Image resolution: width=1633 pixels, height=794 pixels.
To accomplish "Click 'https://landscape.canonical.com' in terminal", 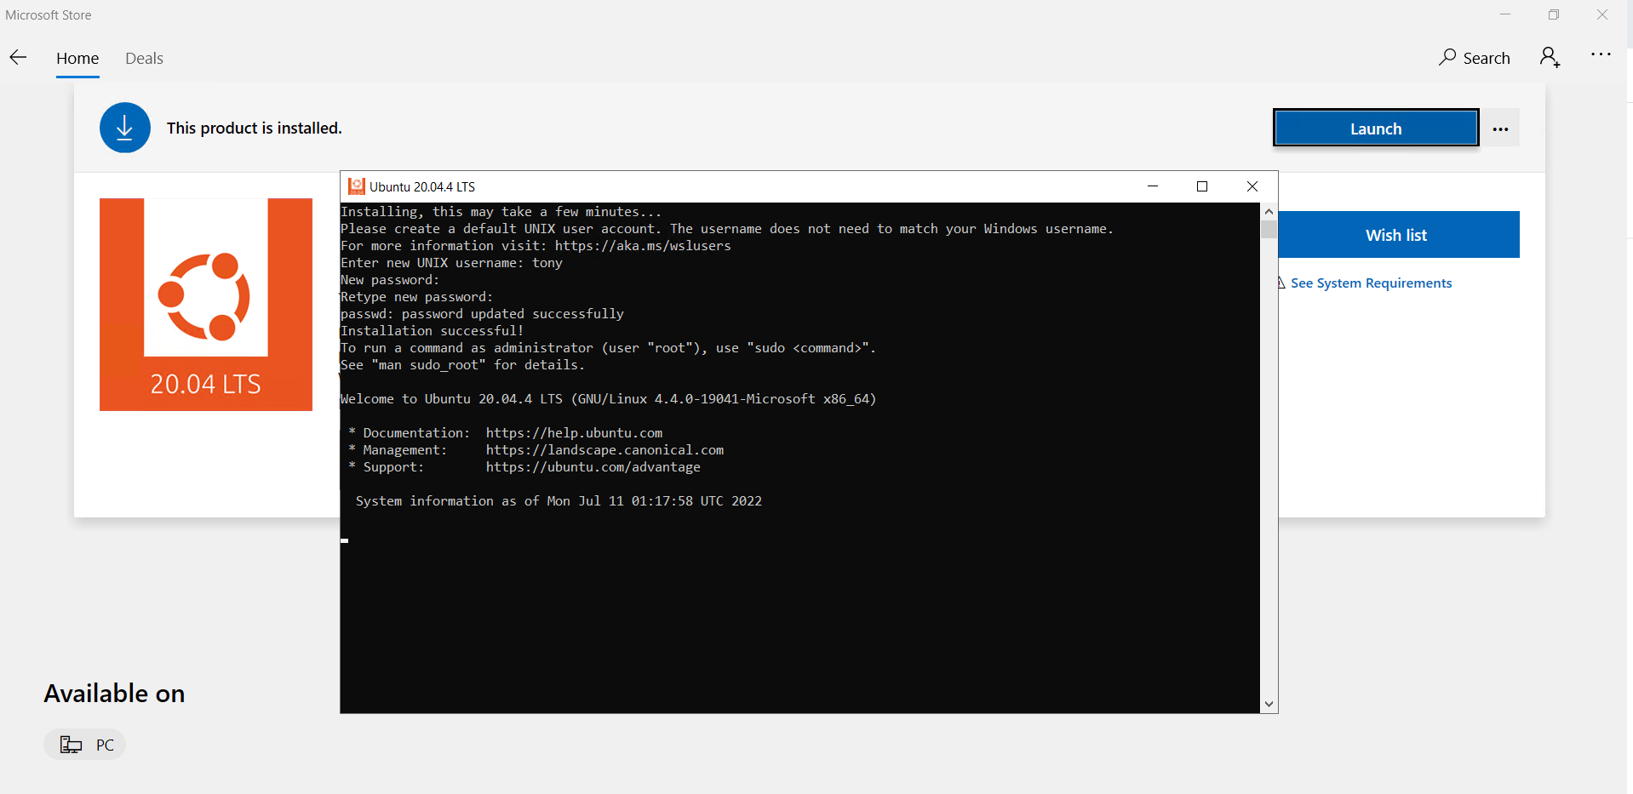I will pos(604,450).
